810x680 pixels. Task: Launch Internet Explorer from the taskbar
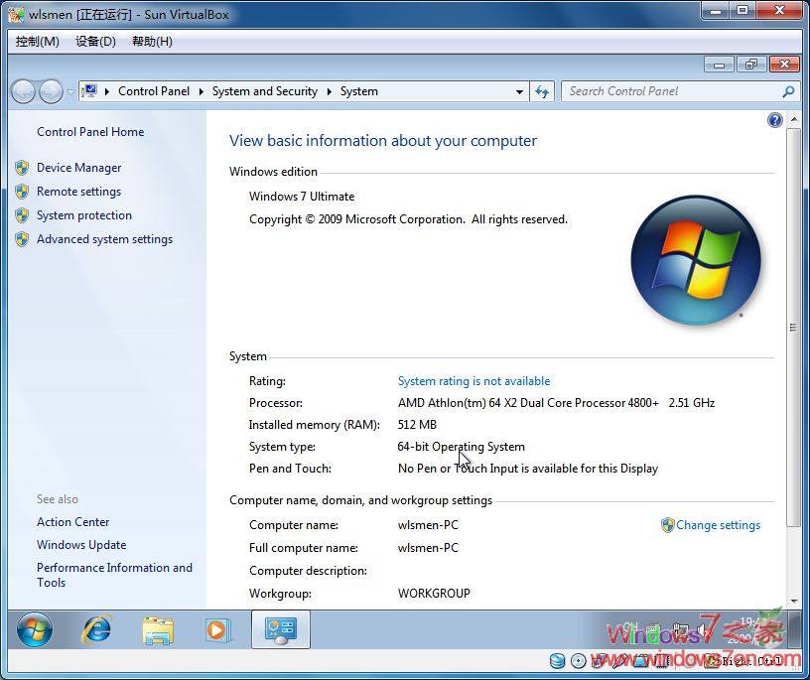click(96, 629)
